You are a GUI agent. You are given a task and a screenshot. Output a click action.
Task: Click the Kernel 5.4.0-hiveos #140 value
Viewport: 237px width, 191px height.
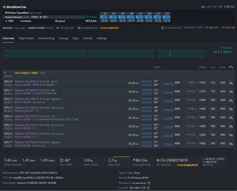pos(138,178)
